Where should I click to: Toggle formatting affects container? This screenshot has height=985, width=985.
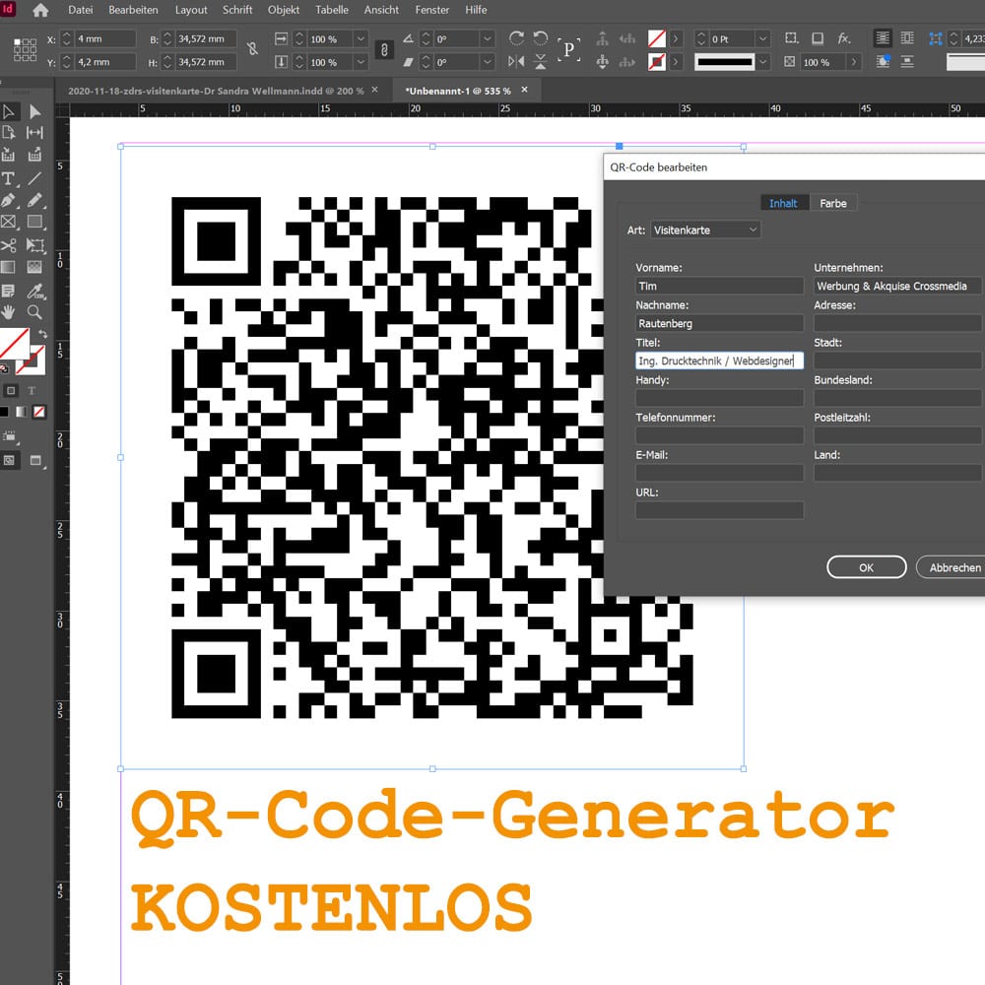pyautogui.click(x=11, y=391)
